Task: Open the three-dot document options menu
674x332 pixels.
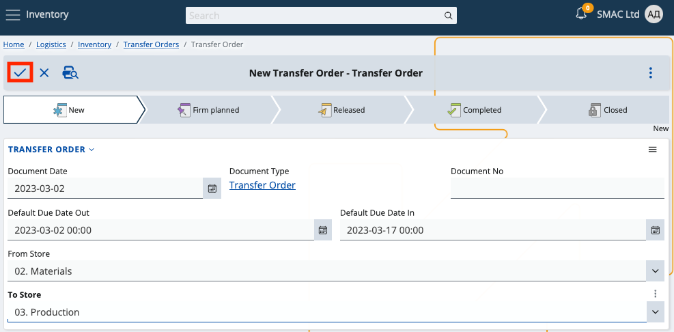Action: click(x=651, y=72)
